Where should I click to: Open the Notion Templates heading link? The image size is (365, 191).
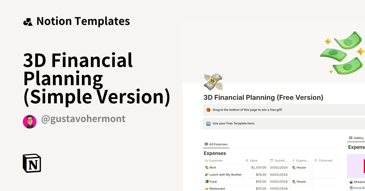tap(83, 21)
